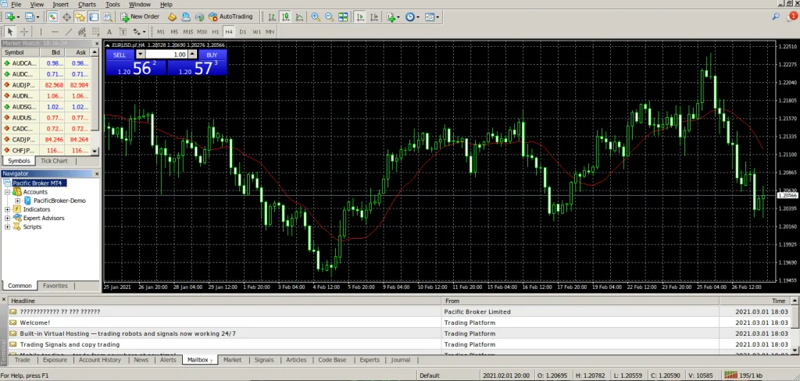The height and width of the screenshot is (381, 800).
Task: Decrease lot volume with down arrow
Action: point(141,54)
